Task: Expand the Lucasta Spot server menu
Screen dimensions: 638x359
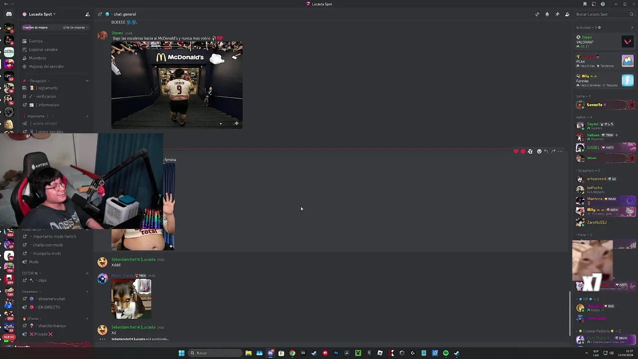Action: point(42,14)
